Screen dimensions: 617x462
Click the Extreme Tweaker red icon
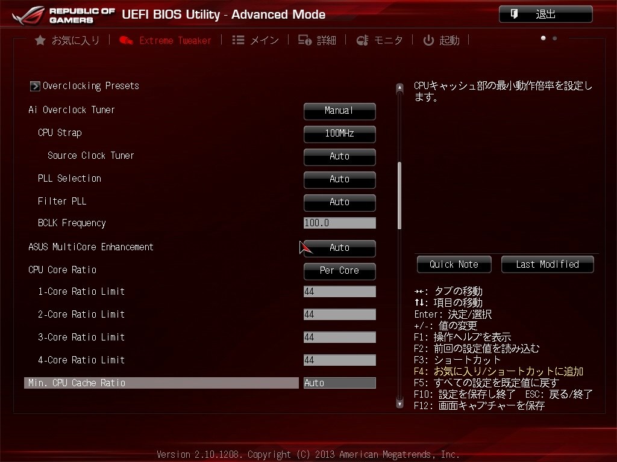point(126,40)
